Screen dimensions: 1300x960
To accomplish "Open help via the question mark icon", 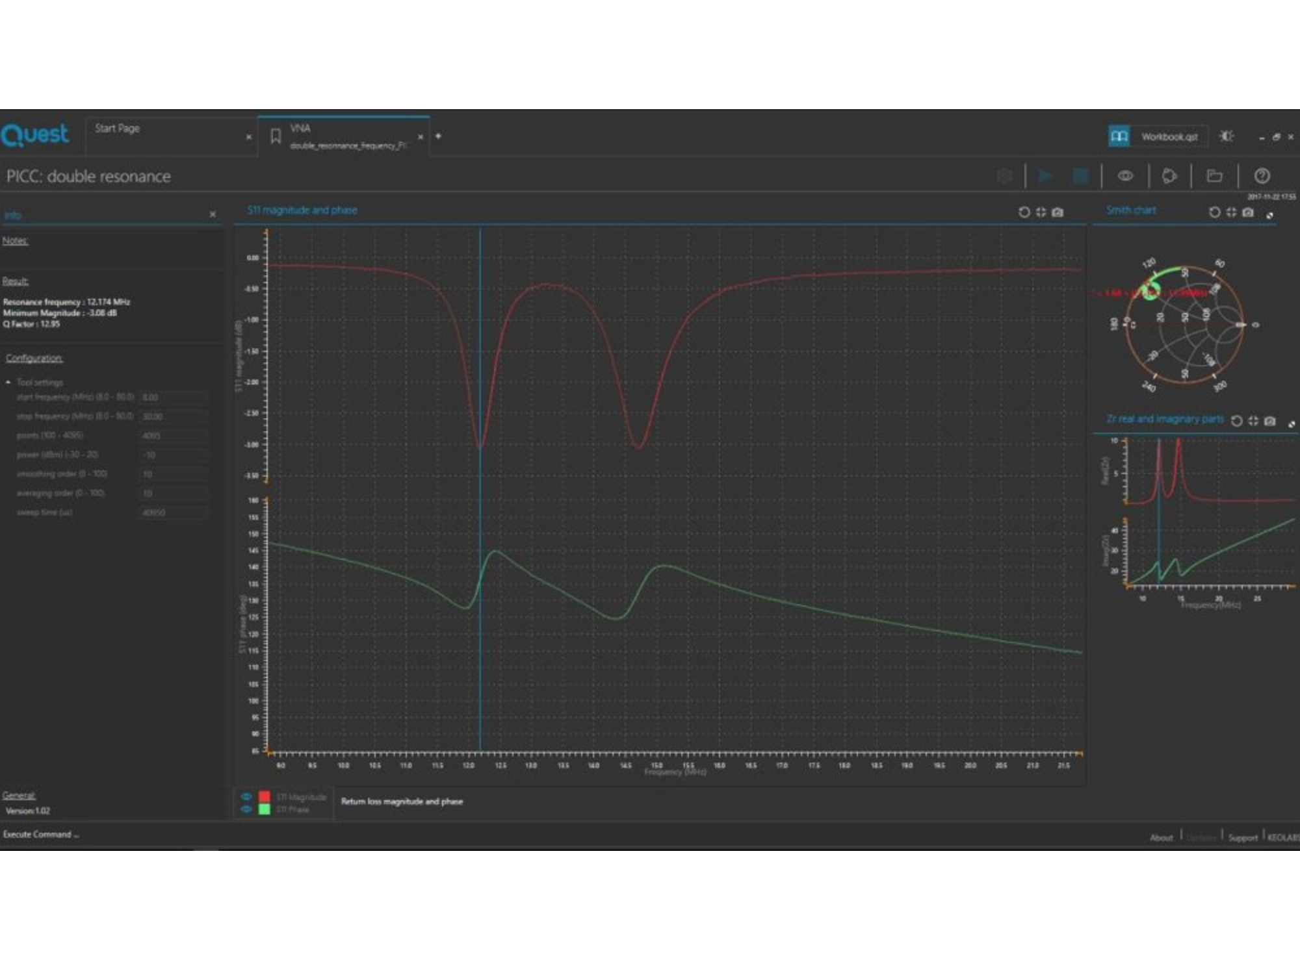I will [1262, 176].
